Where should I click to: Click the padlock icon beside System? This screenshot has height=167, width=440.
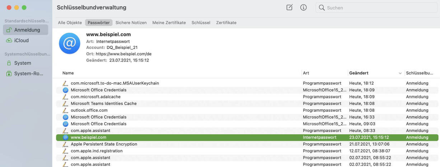click(9, 63)
